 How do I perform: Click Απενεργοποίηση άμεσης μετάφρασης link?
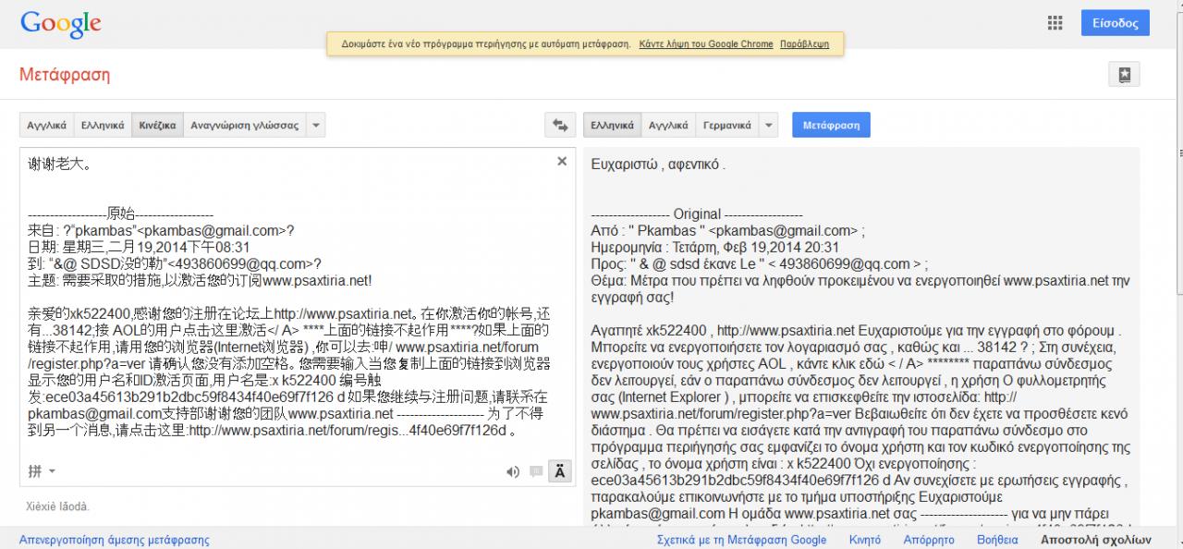click(115, 540)
